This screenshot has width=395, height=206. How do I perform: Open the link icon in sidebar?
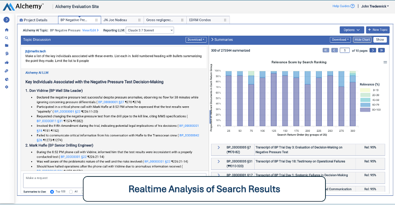pos(7,71)
